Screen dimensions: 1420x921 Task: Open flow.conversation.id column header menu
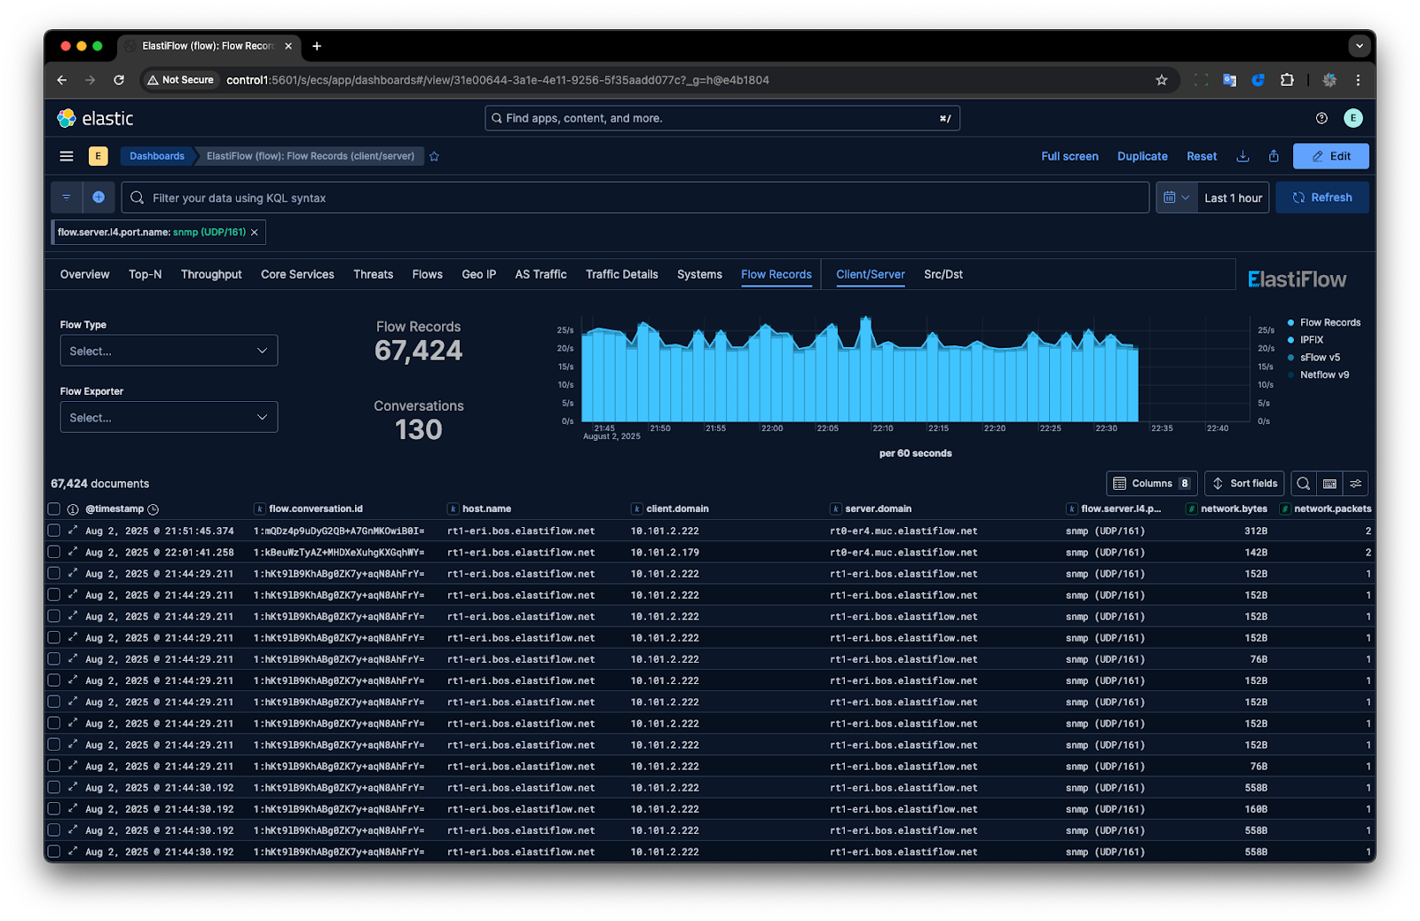click(315, 509)
